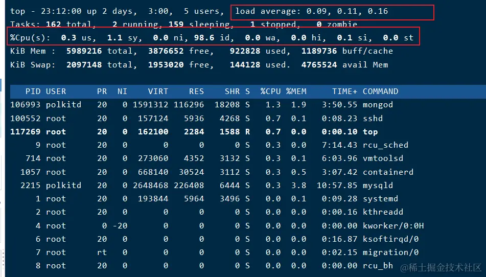Viewport: 486px width, 277px height.
Task: Select mysqld's 2648468 VIRT value
Action: pyautogui.click(x=150, y=186)
